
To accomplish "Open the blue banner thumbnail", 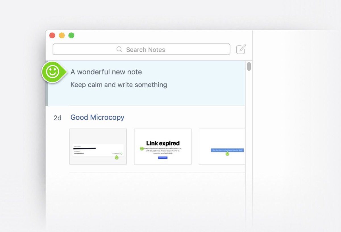I will click(222, 146).
